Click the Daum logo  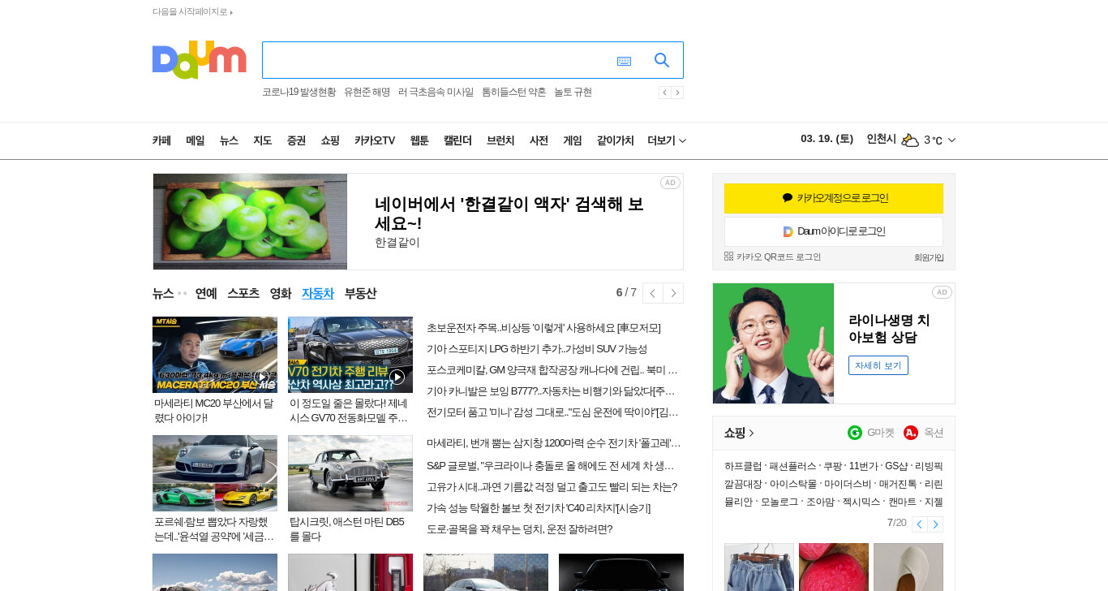coord(199,59)
